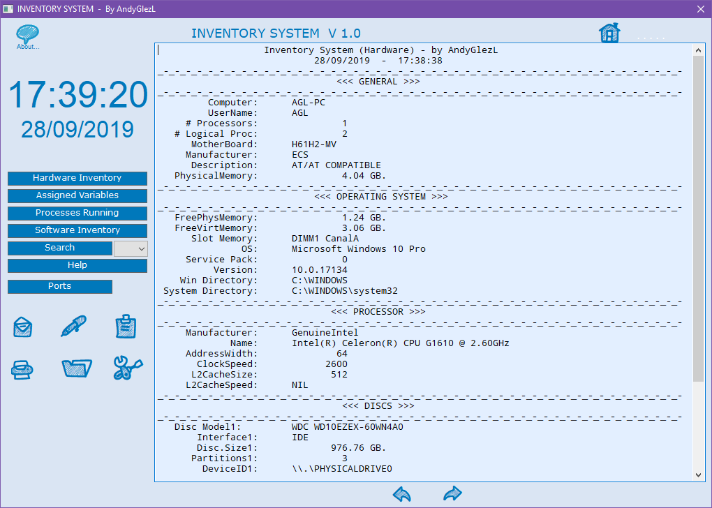Show the Assigned Variables list
Screen dimensions: 712x508
point(77,195)
